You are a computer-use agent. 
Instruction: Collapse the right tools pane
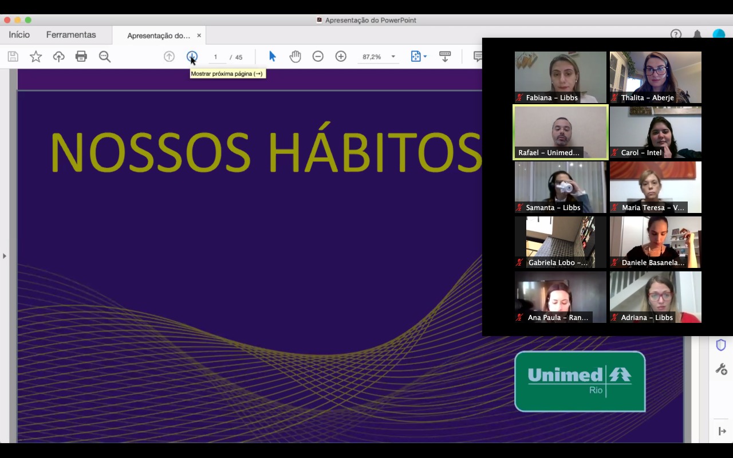[721, 431]
